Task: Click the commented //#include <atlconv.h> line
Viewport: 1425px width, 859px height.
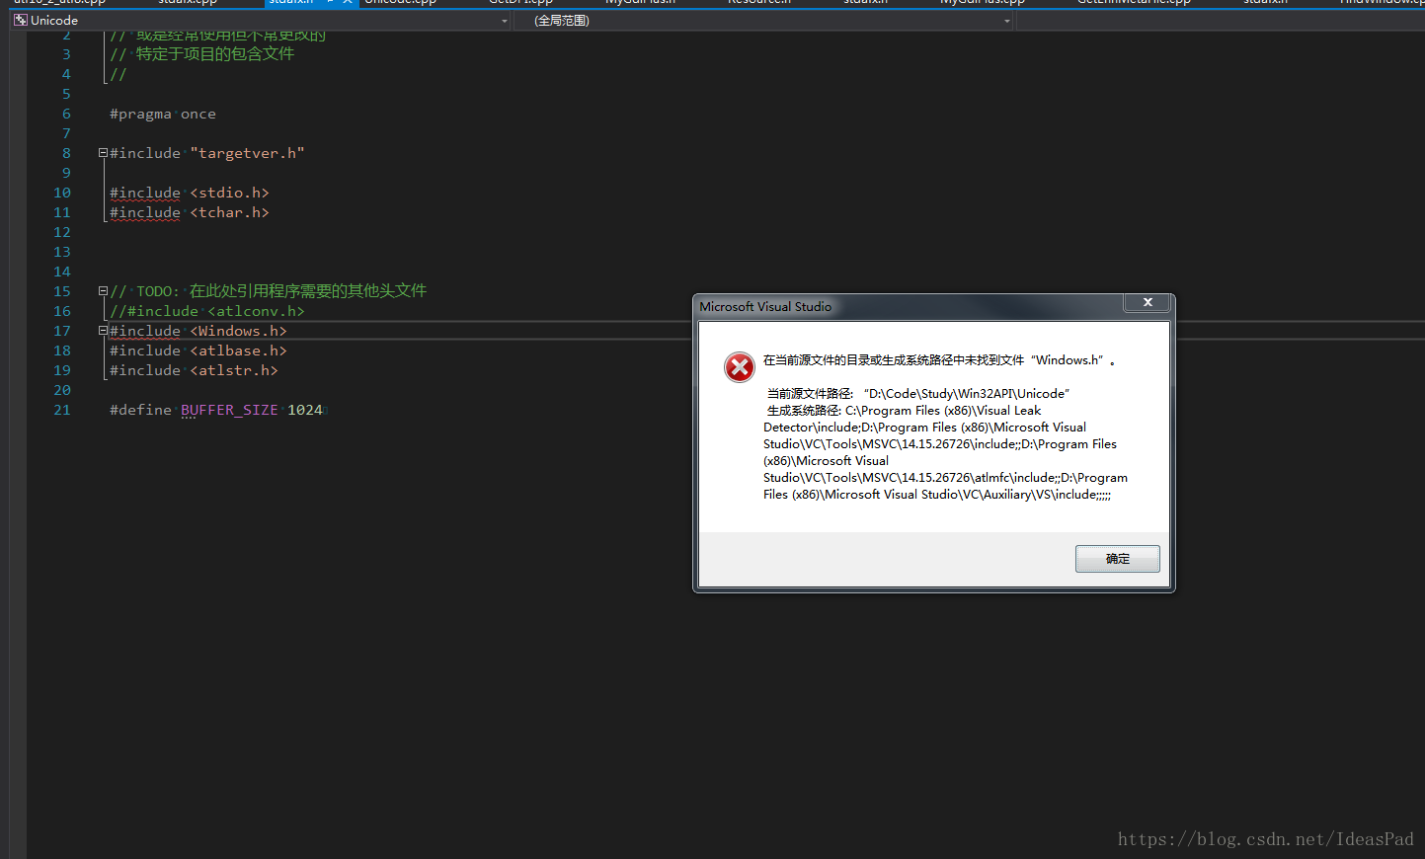Action: pyautogui.click(x=207, y=311)
